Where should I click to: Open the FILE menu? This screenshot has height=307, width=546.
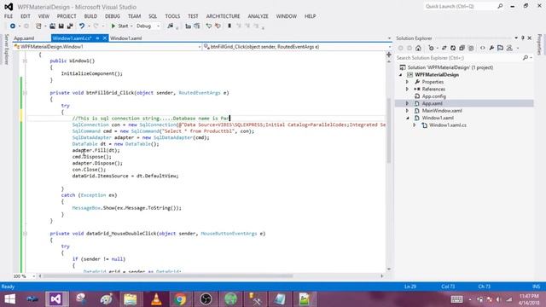[9, 16]
